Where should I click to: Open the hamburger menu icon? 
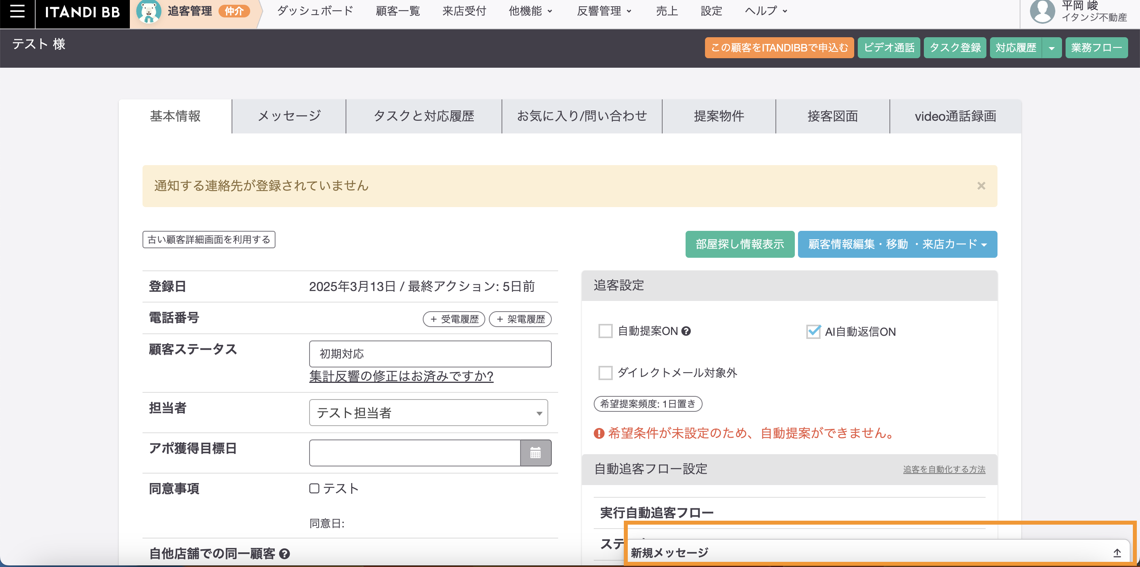pyautogui.click(x=17, y=11)
